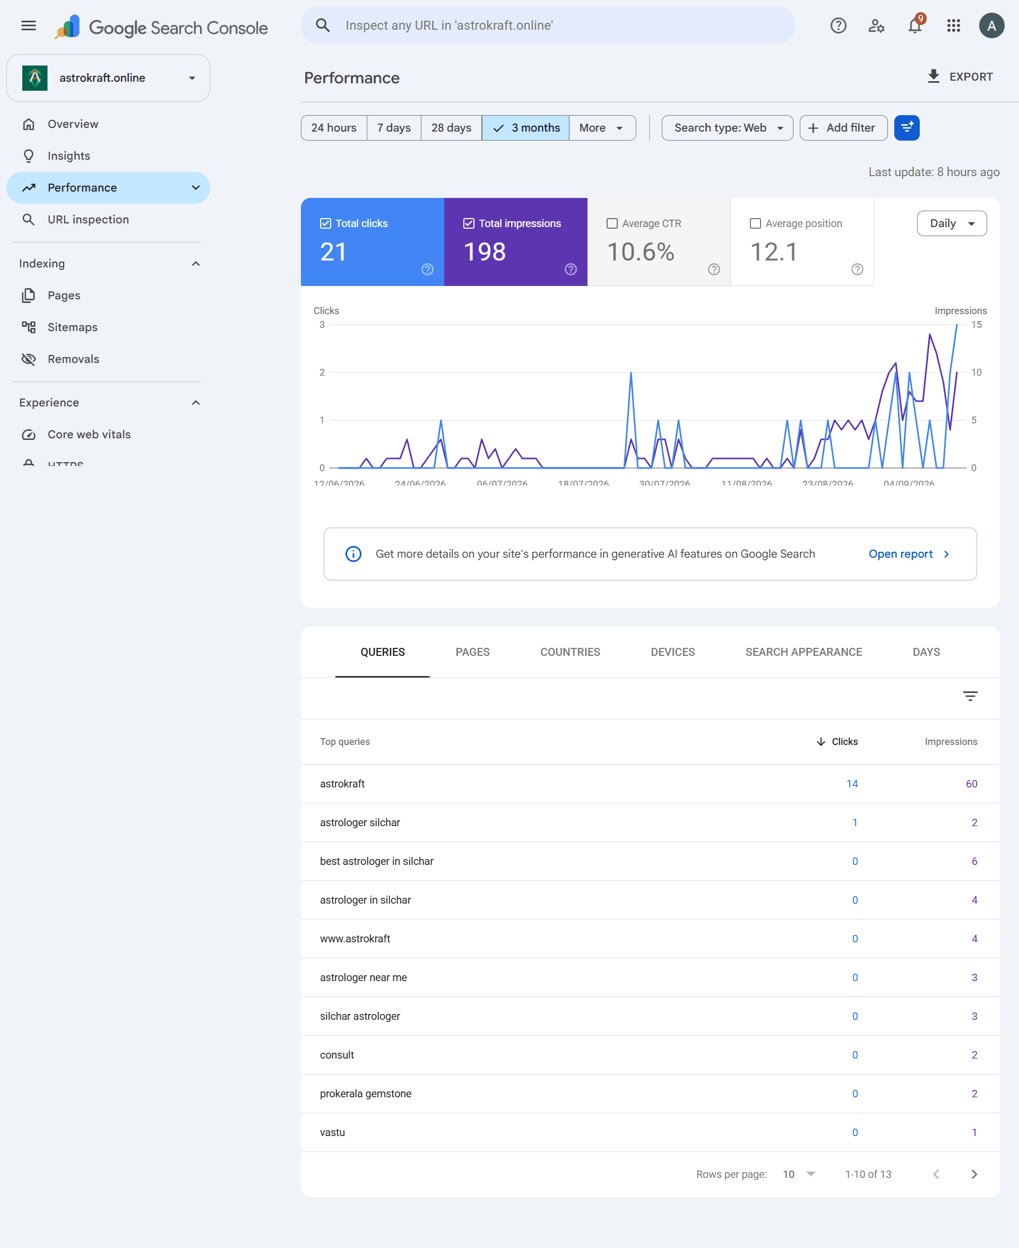Toggle the Total clicks checkbox
Viewport: 1019px width, 1248px height.
[x=325, y=223]
